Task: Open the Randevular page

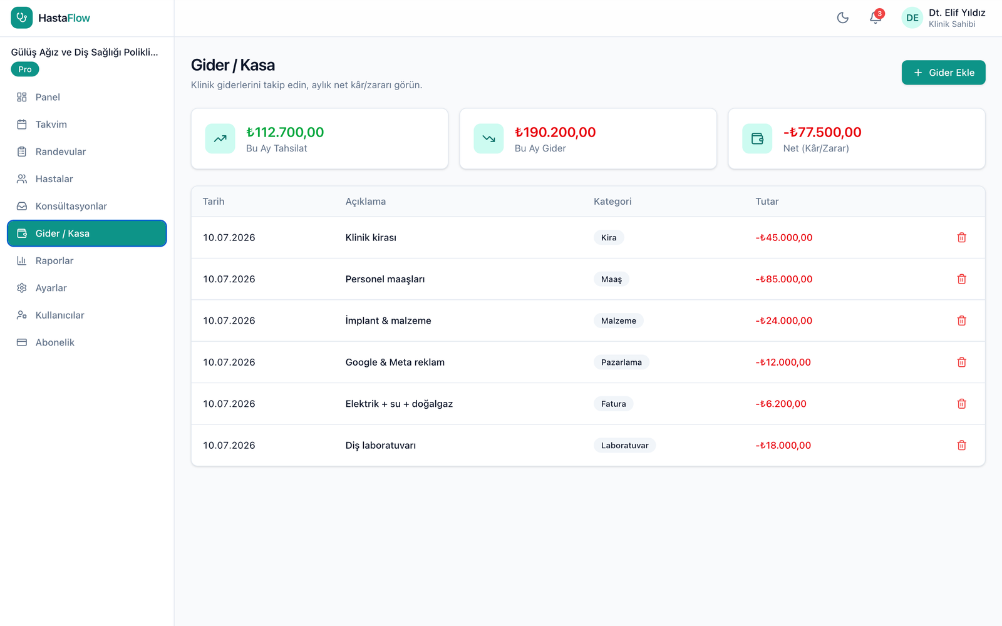Action: (x=87, y=151)
